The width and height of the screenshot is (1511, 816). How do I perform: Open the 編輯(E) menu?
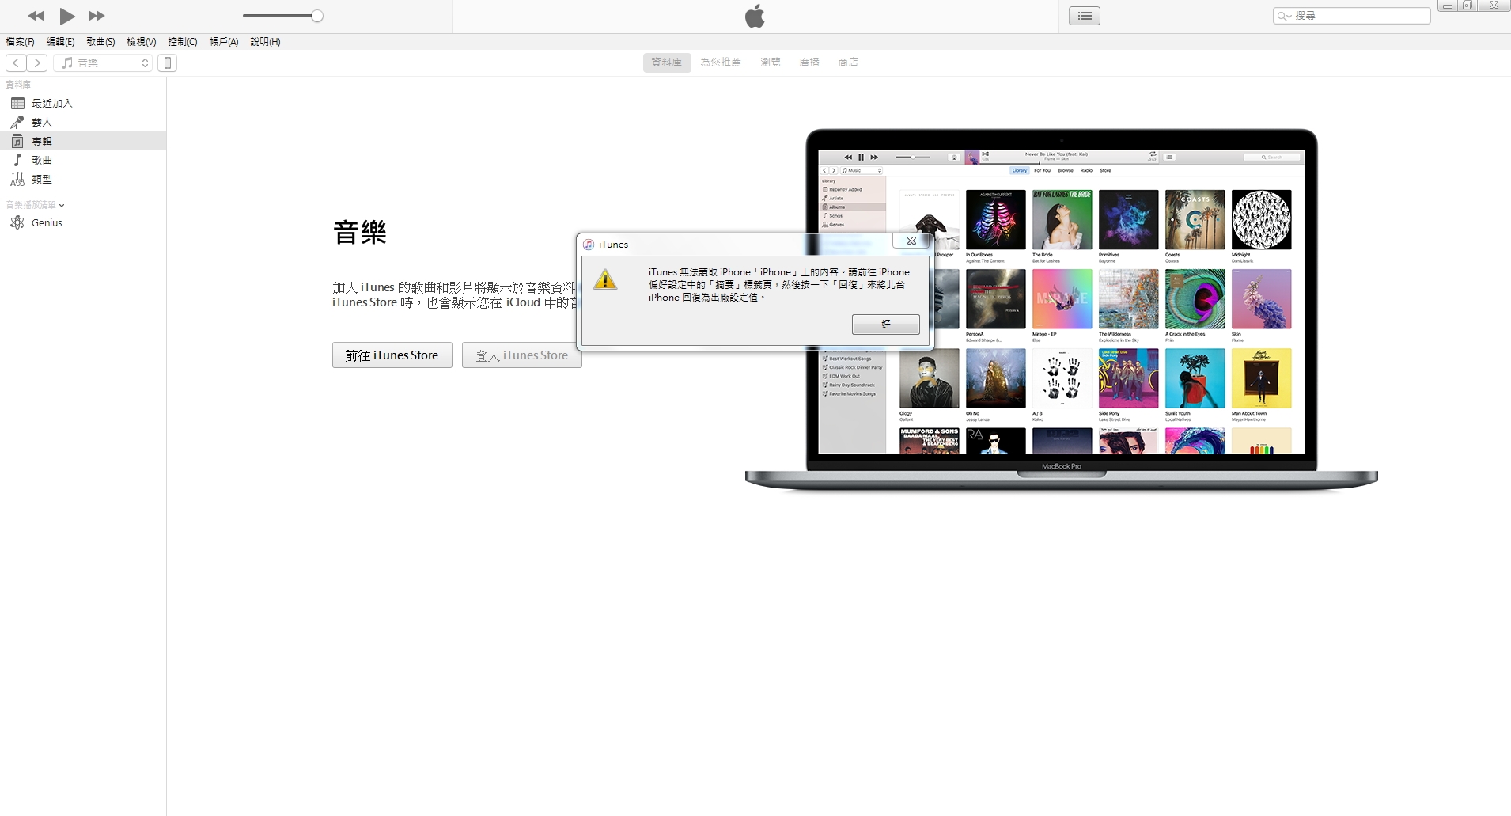pyautogui.click(x=61, y=42)
